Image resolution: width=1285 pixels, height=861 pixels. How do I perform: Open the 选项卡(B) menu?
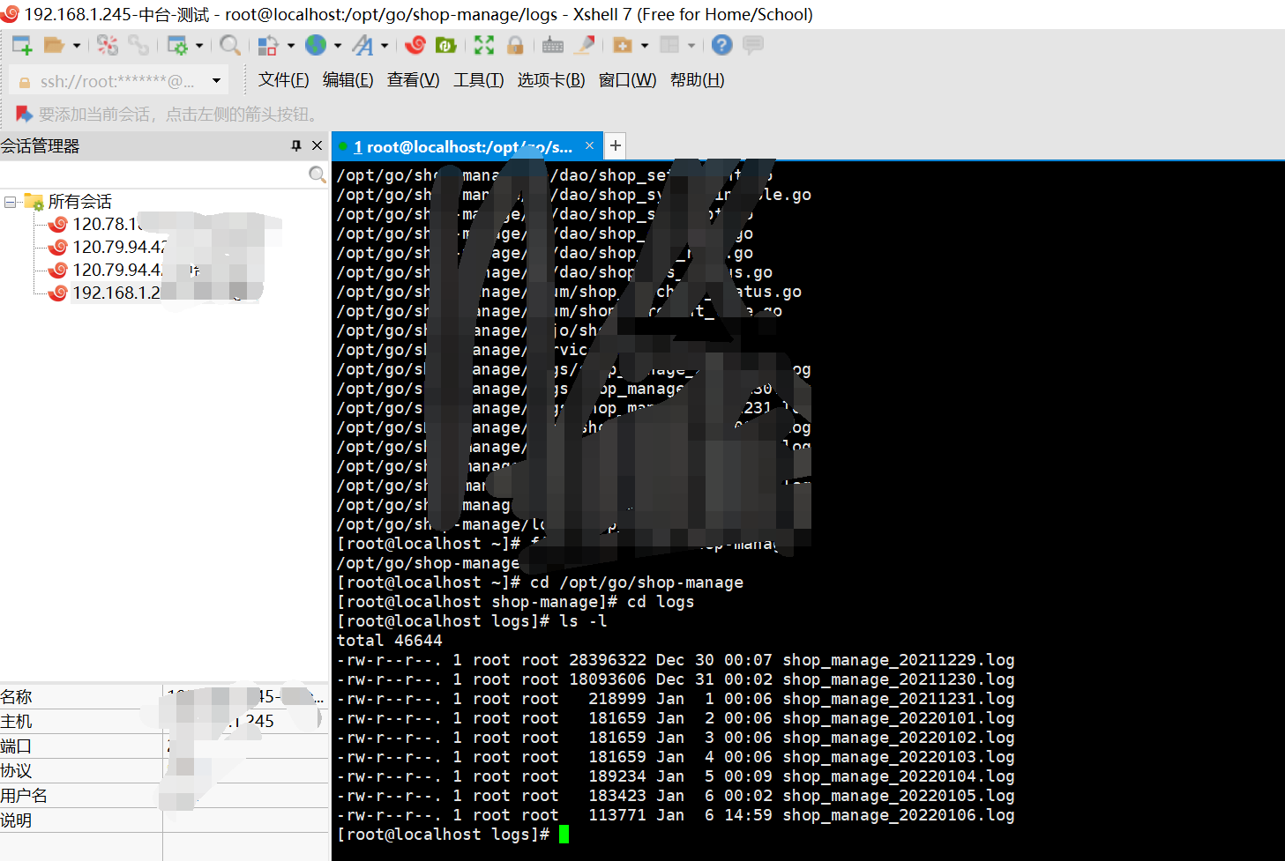point(551,80)
